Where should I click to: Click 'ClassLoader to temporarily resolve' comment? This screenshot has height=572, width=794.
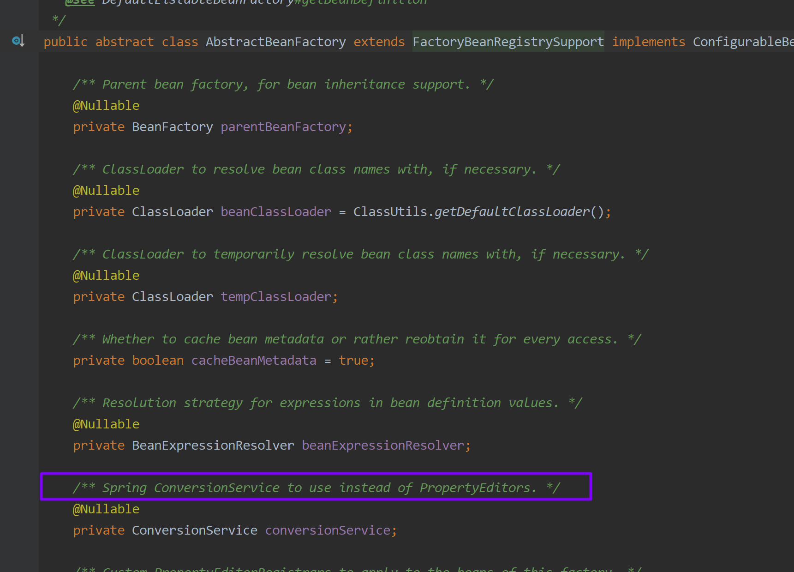pos(361,254)
